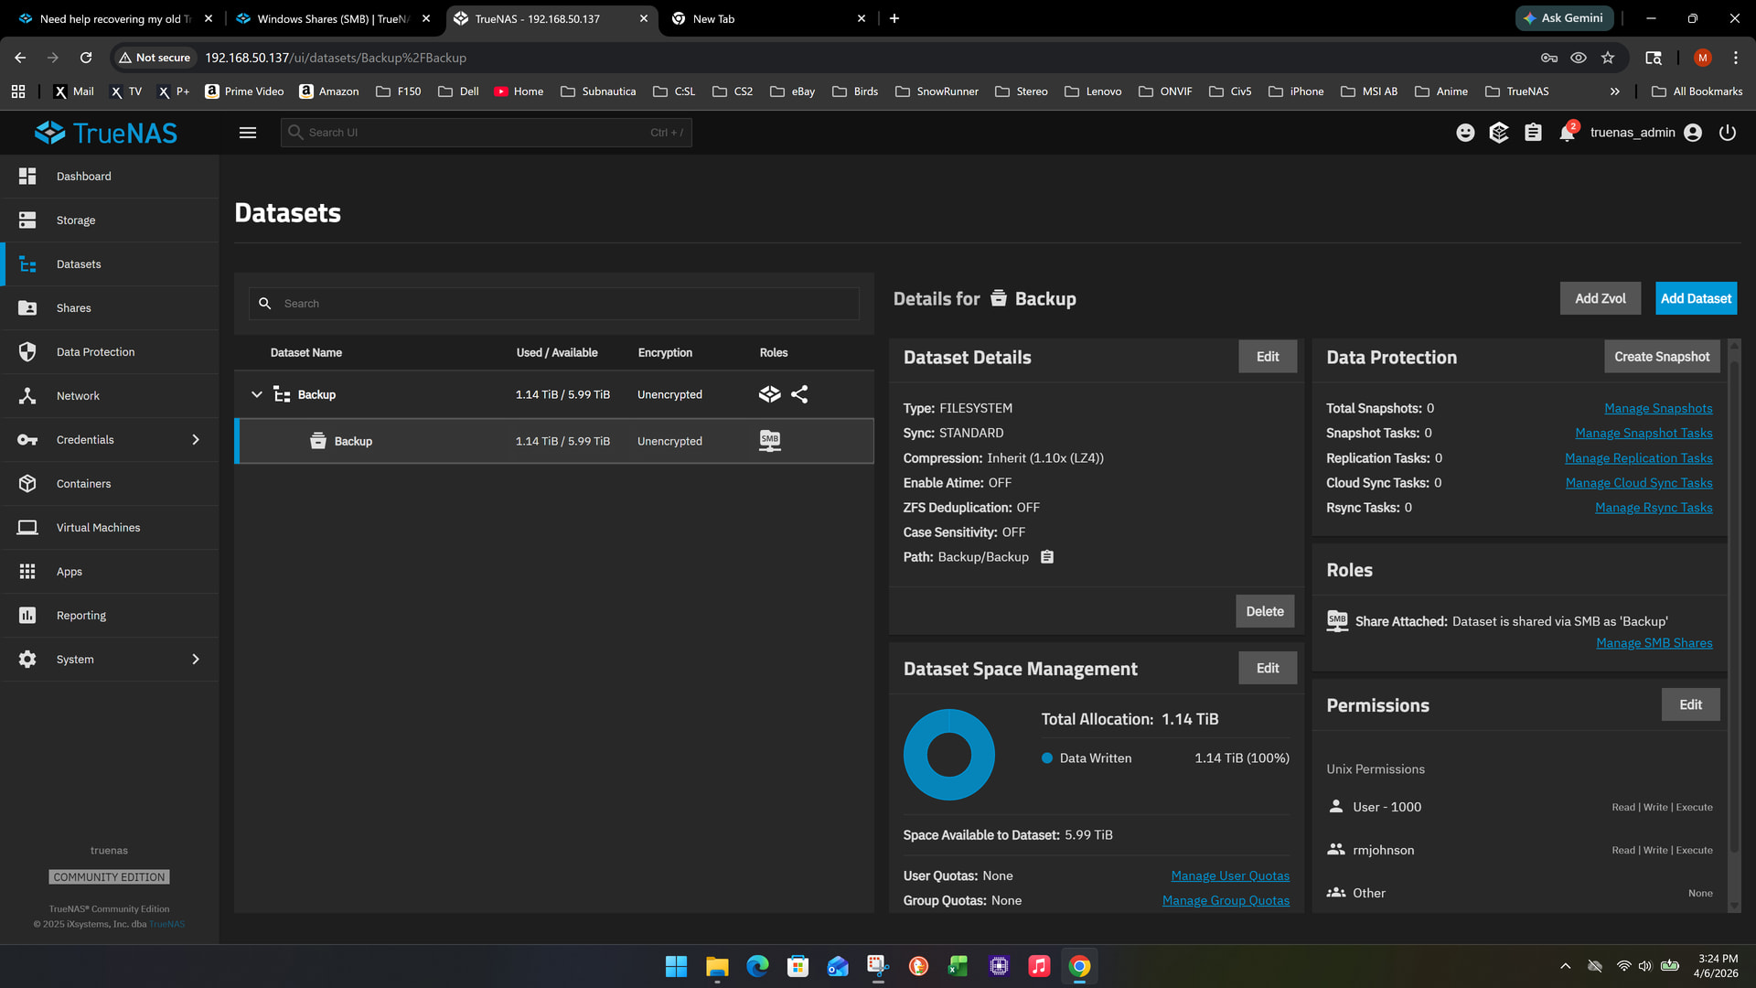The height and width of the screenshot is (988, 1756).
Task: Edit the Permissions card
Action: [x=1691, y=705]
